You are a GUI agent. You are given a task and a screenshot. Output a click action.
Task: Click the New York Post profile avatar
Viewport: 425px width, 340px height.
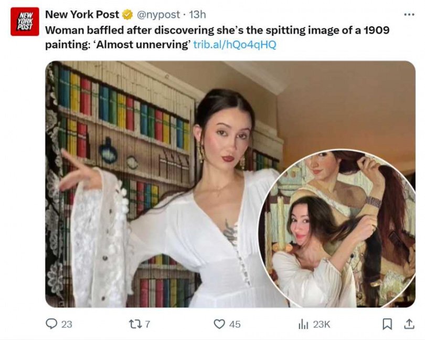[x=25, y=22]
